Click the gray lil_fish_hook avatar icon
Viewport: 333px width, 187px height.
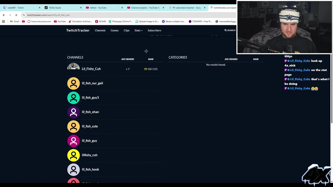pyautogui.click(x=73, y=170)
